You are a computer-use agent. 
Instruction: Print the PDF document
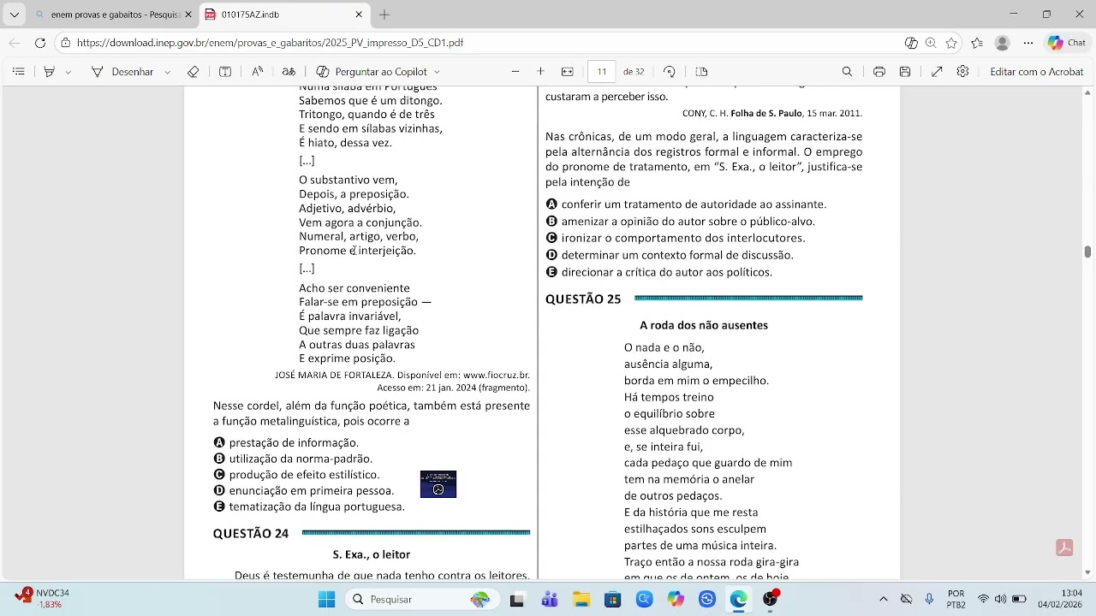tap(879, 72)
